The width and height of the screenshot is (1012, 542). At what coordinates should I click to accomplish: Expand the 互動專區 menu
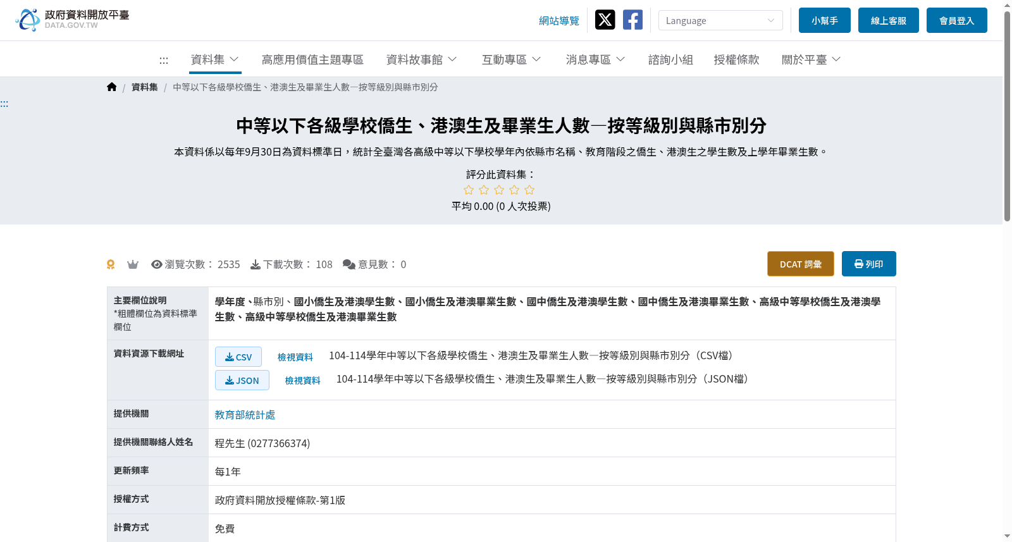tap(511, 59)
